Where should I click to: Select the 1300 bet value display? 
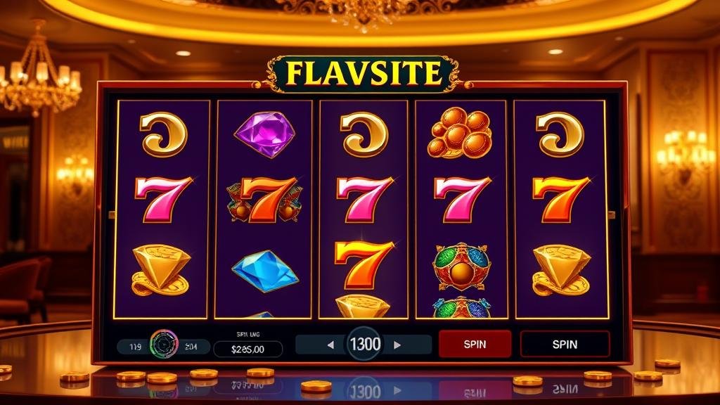(x=365, y=344)
